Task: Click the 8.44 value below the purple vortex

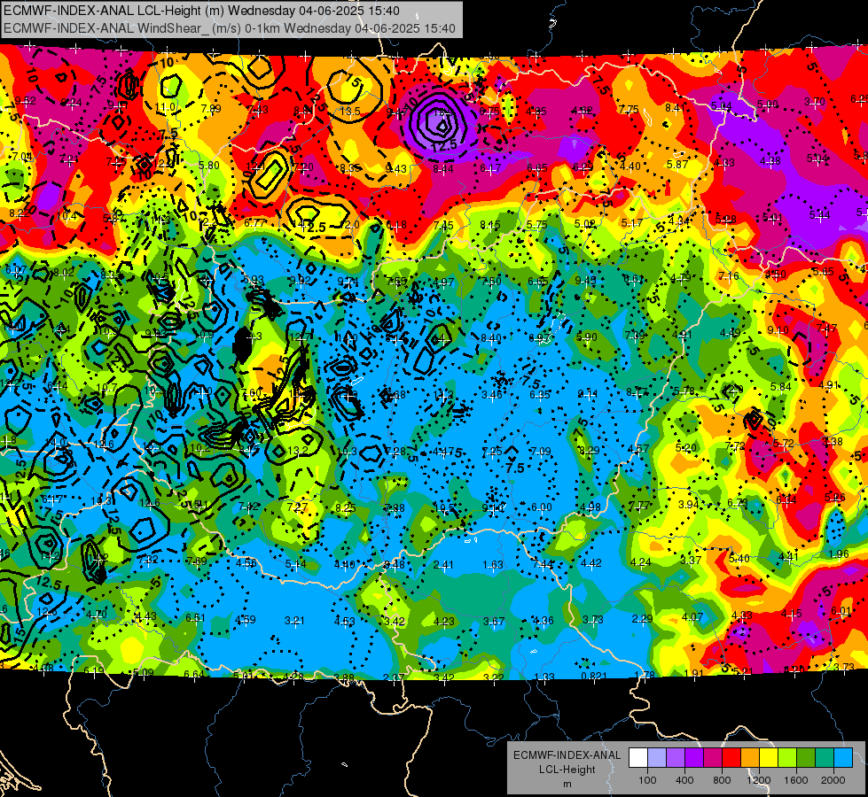Action: tap(443, 168)
